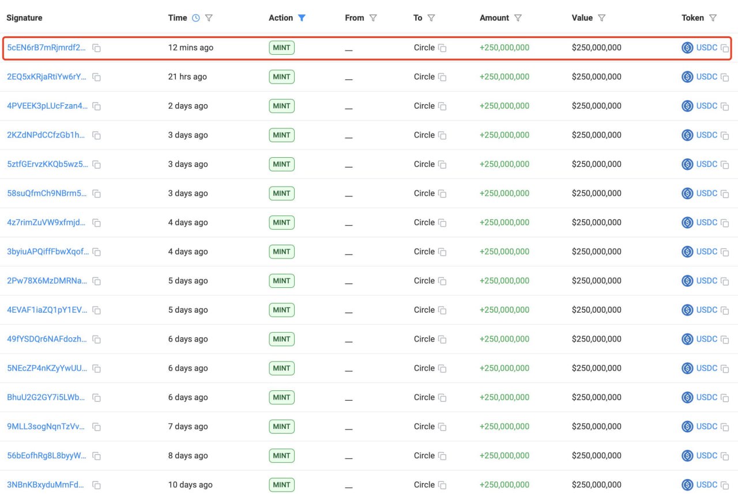Click Circle recipient in 4z7rimZuVW9xfmjd row
Screen dimensions: 738x494
(x=424, y=222)
